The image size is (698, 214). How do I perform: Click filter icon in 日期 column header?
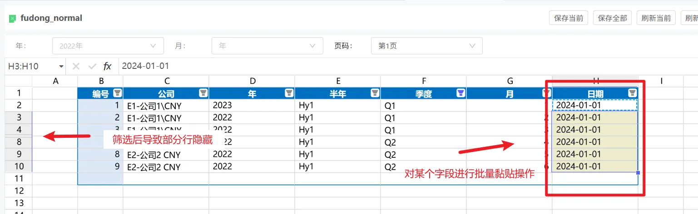click(632, 93)
